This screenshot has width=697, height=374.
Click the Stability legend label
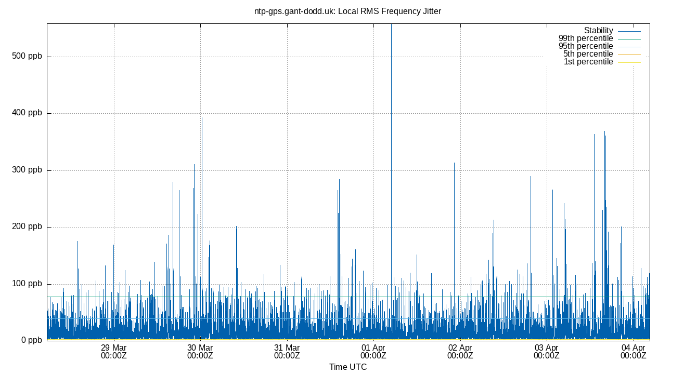599,30
